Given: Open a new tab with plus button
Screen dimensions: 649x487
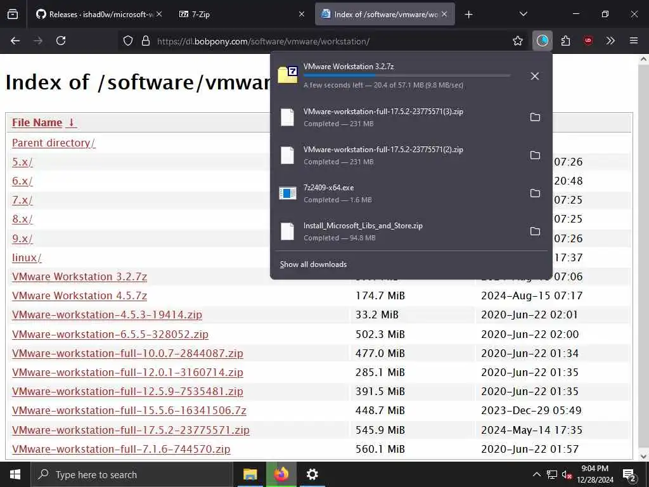Looking at the screenshot, I should click(x=468, y=15).
